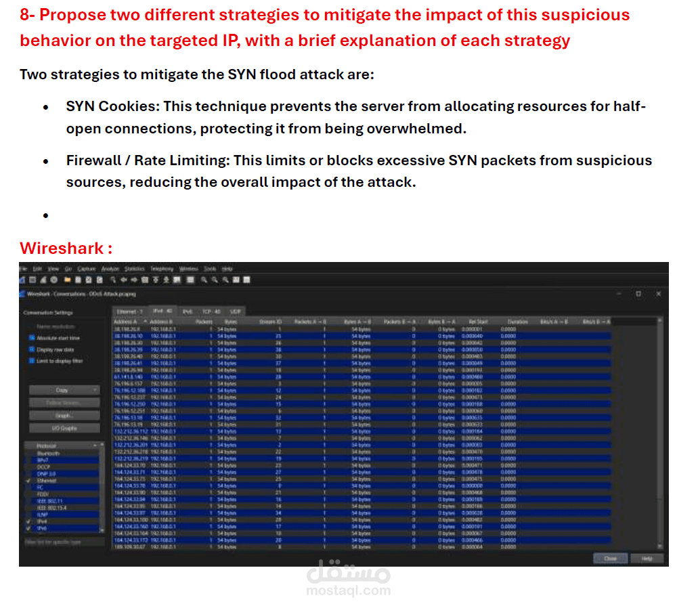The image size is (698, 610).
Task: Click the zoom in toolbar icon
Action: point(203,280)
